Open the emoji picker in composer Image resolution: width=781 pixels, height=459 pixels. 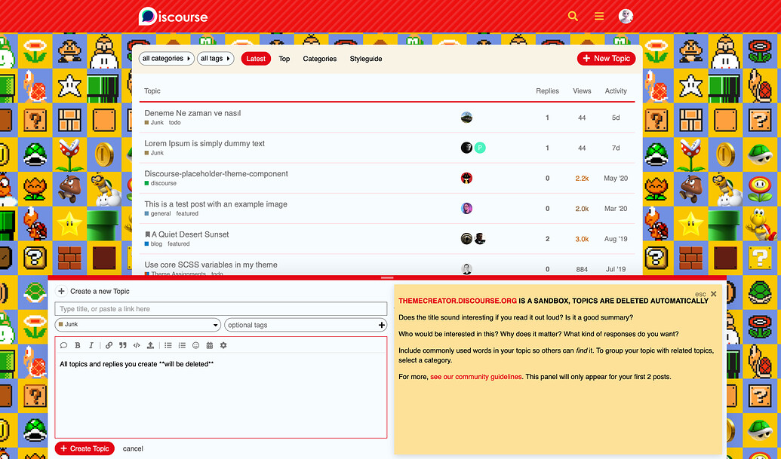click(x=195, y=345)
